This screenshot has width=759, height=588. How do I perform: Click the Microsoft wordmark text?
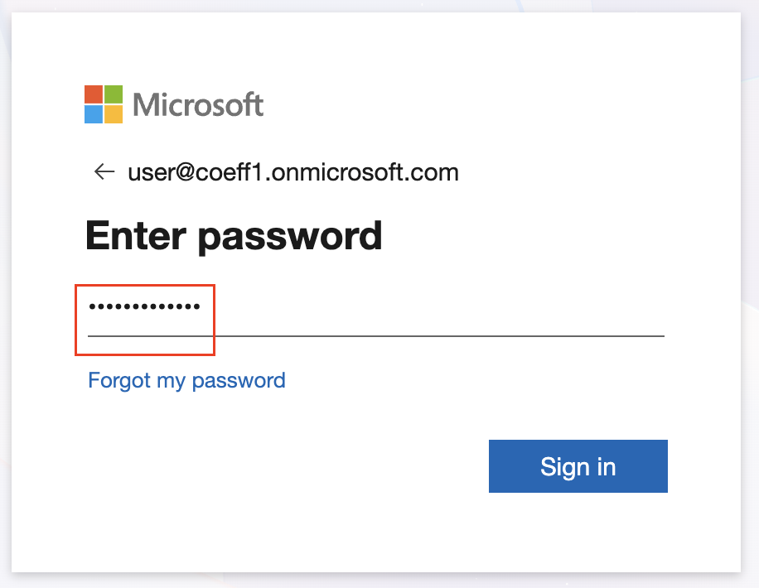[x=198, y=105]
